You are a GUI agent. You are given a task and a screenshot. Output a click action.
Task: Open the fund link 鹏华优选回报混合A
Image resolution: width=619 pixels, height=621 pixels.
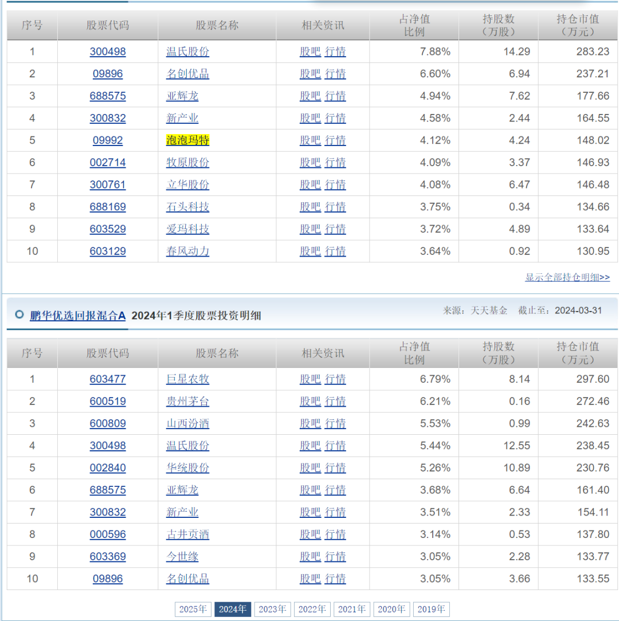78,316
